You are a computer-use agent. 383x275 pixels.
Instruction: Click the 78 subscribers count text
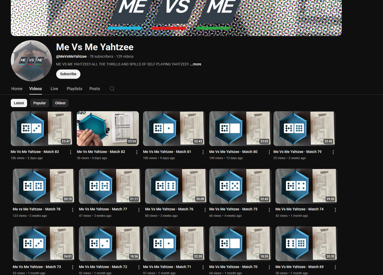click(x=101, y=56)
